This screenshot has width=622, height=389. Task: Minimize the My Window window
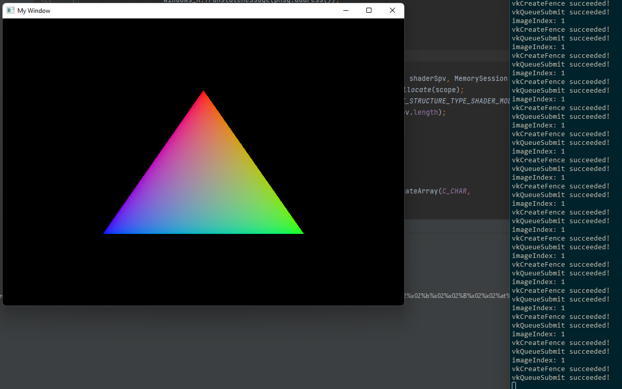[x=346, y=11]
